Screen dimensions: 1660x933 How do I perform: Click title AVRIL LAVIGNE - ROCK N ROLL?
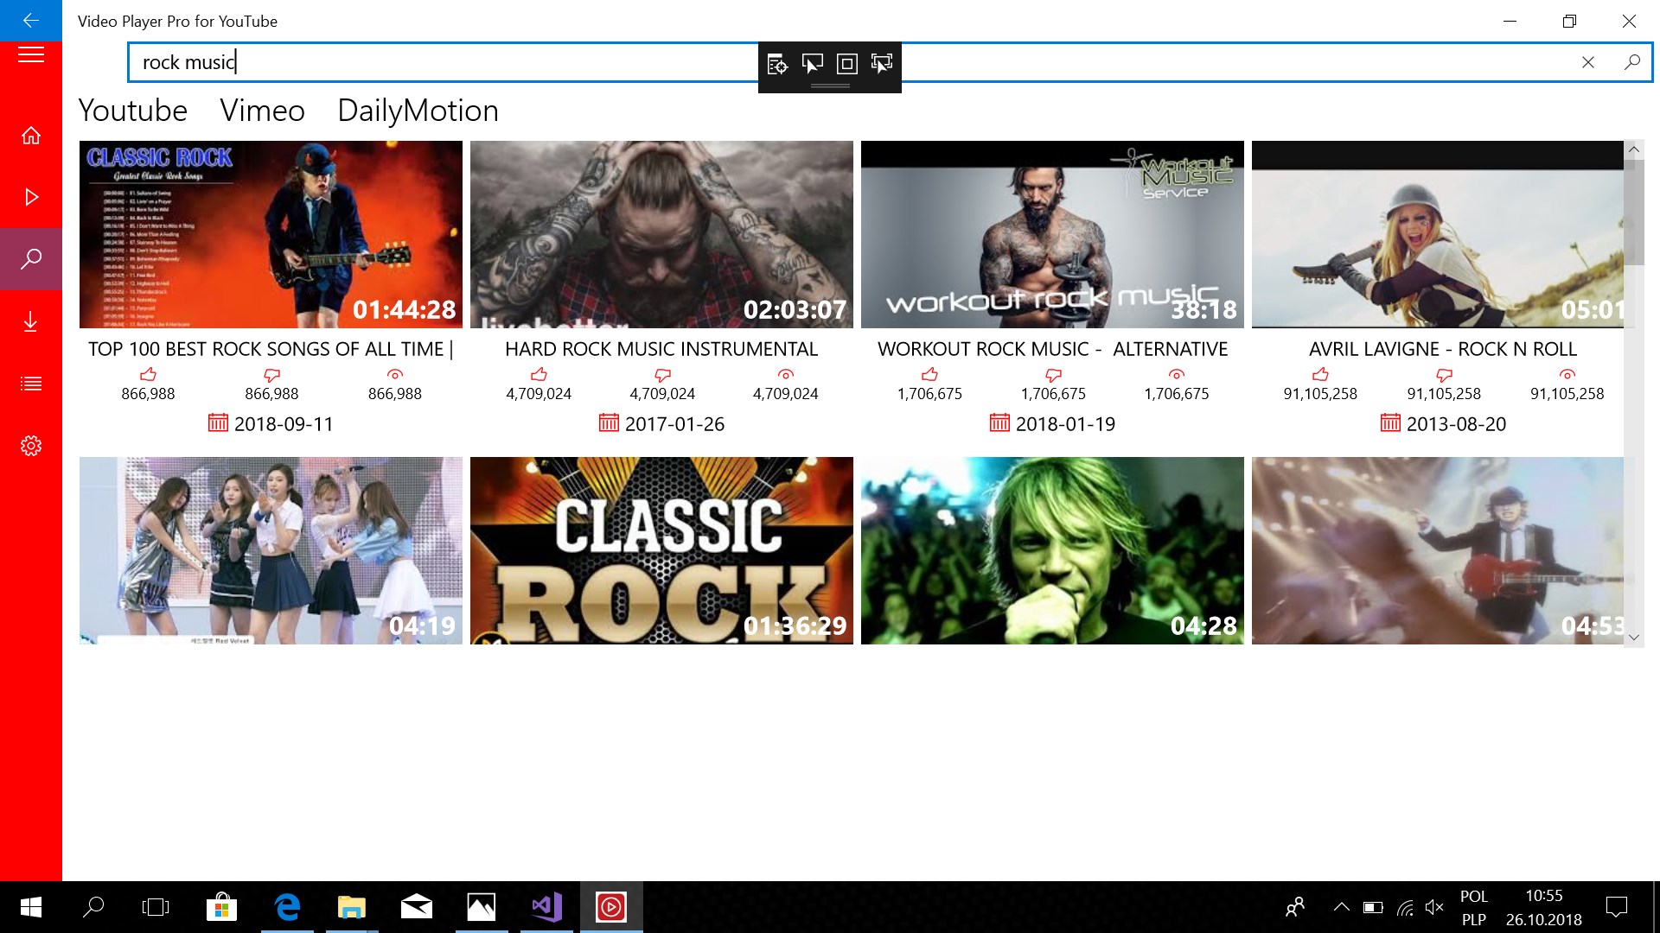coord(1443,349)
